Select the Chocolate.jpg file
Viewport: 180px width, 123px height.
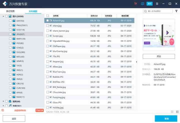(x=89, y=92)
